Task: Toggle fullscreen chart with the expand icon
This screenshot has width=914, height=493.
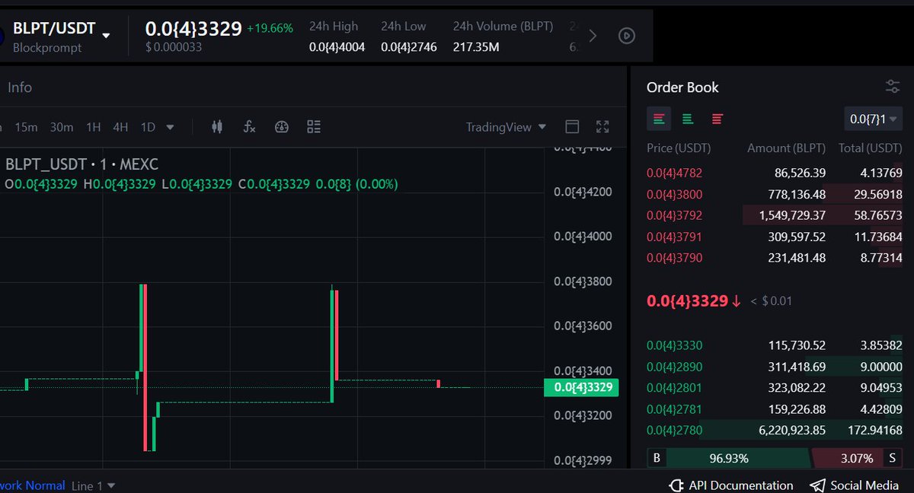Action: 602,127
